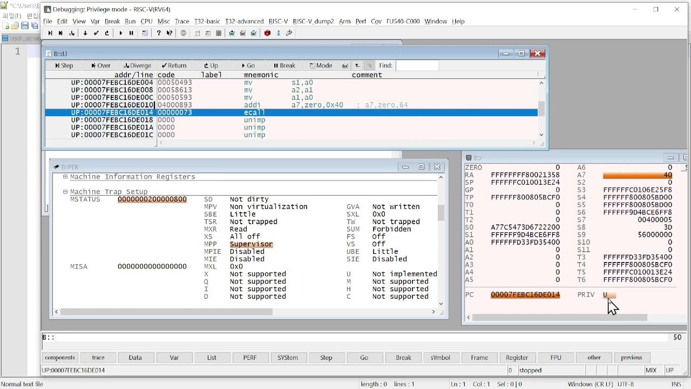Screen dimensions: 691x389
Task: Open the FU540-C000 menu
Action: click(403, 21)
